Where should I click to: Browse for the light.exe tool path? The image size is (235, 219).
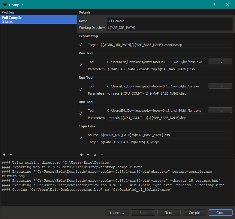pyautogui.click(x=220, y=110)
